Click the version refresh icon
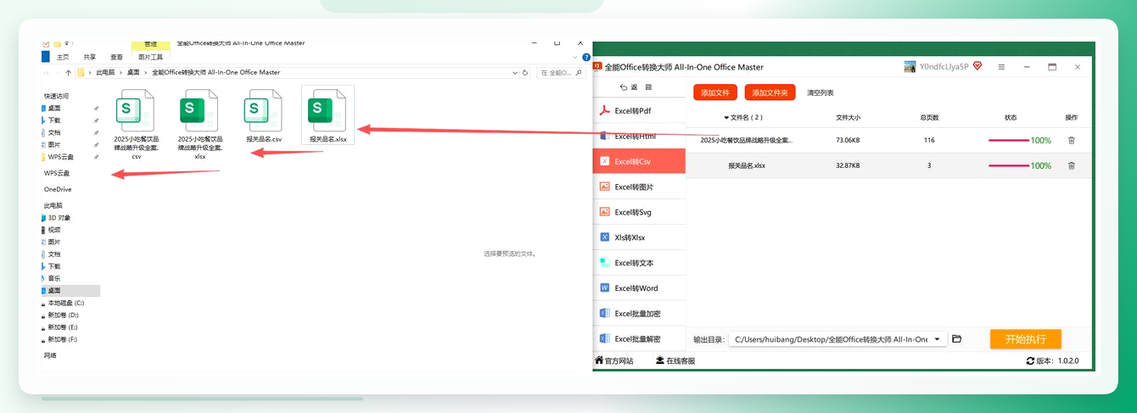Viewport: 1137px width, 413px height. [x=1030, y=360]
